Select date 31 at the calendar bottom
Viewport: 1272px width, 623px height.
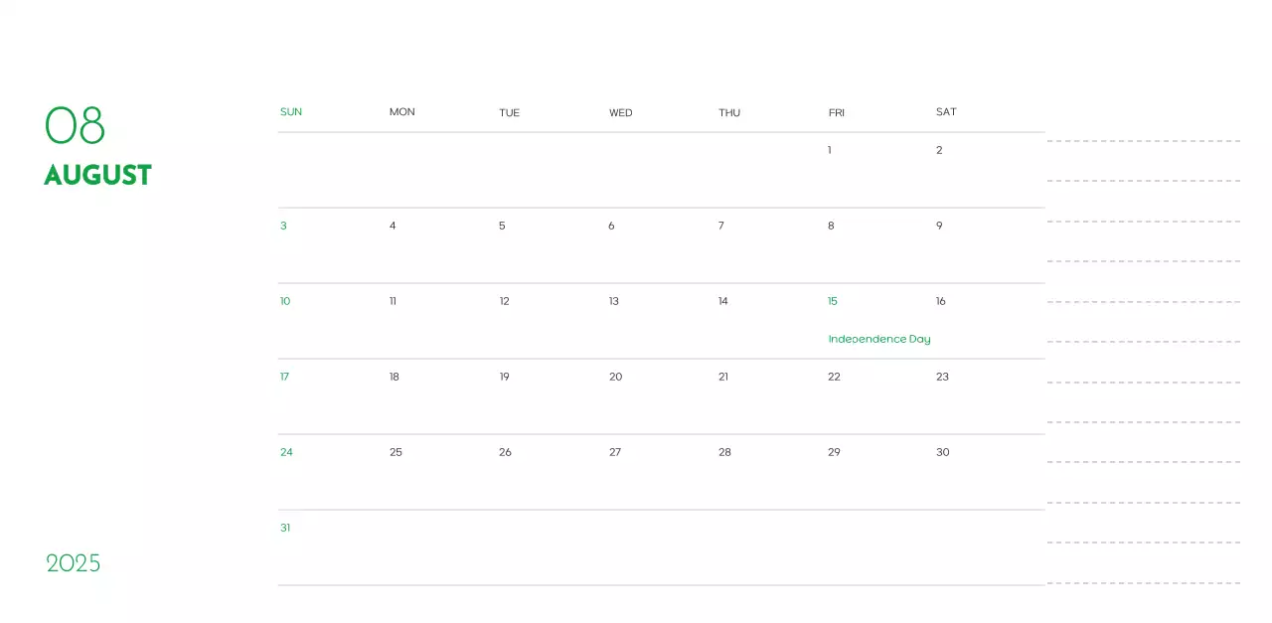(285, 527)
